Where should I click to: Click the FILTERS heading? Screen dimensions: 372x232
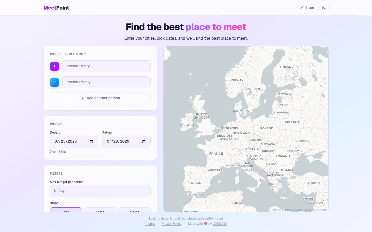pos(56,174)
